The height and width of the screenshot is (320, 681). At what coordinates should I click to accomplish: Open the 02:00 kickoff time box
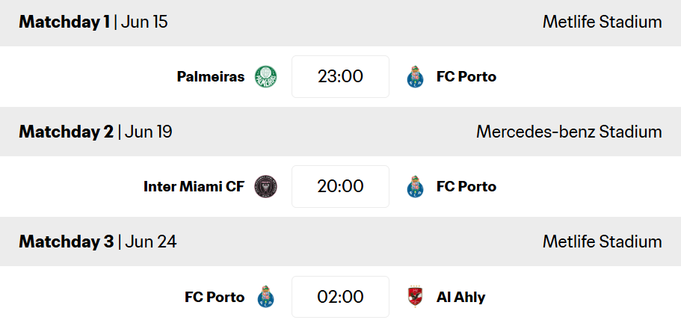pyautogui.click(x=340, y=297)
